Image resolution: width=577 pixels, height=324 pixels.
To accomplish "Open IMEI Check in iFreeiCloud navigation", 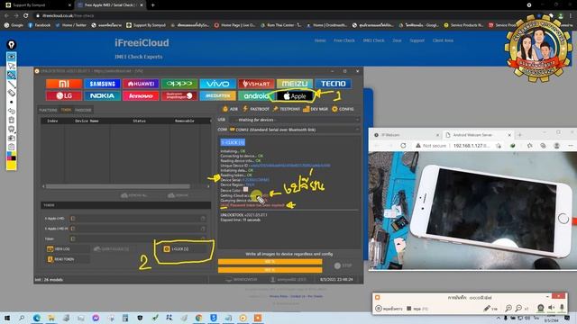I will (373, 40).
